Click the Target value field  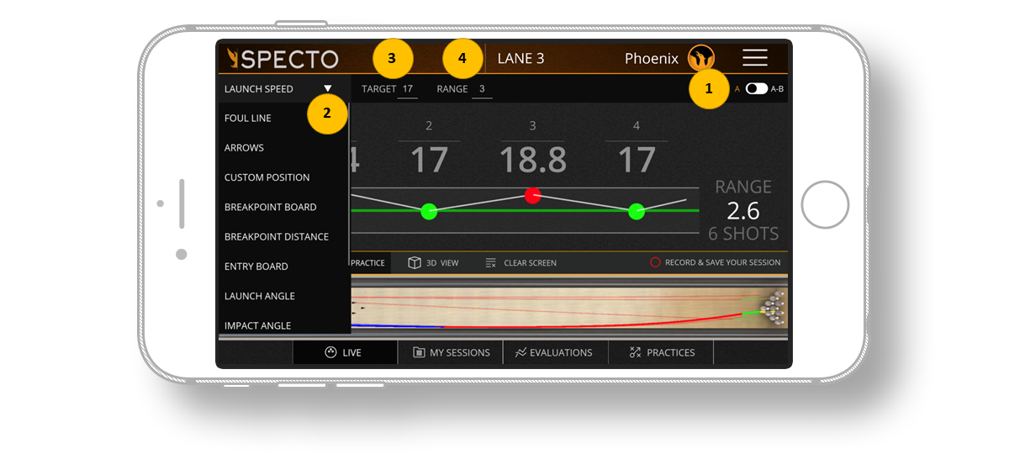click(x=408, y=89)
